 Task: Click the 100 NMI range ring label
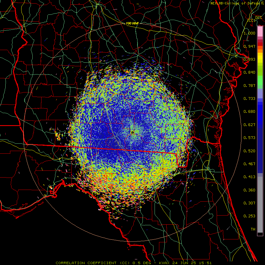click(x=132, y=23)
